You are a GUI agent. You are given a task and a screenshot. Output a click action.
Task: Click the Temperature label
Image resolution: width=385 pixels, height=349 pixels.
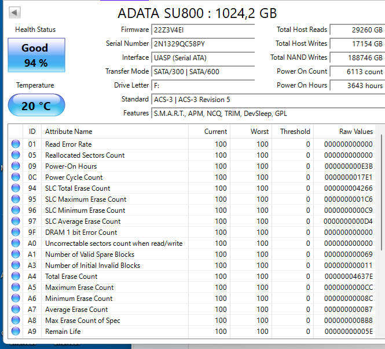35,85
